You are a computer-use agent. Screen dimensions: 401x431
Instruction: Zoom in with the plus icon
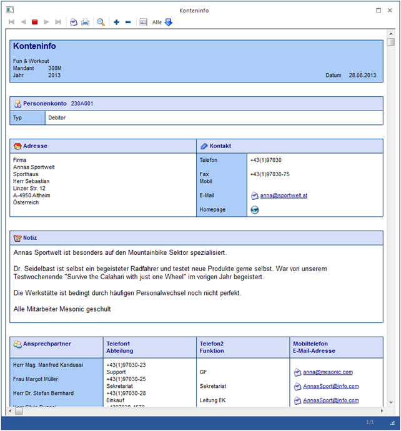point(116,22)
